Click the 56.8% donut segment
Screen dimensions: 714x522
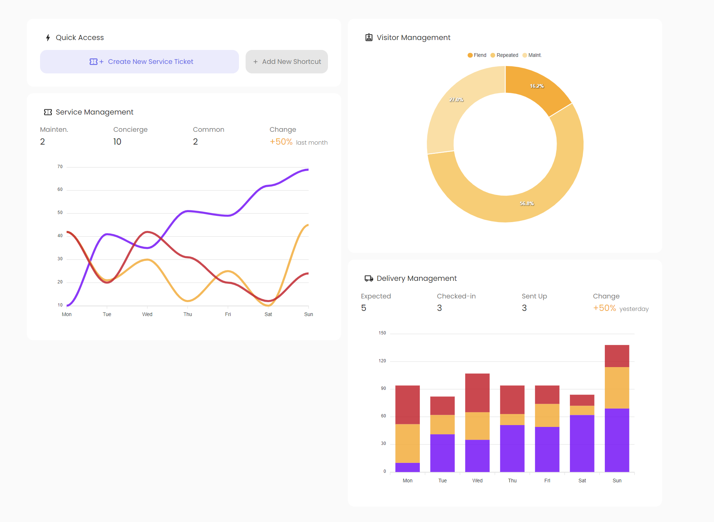coord(526,203)
